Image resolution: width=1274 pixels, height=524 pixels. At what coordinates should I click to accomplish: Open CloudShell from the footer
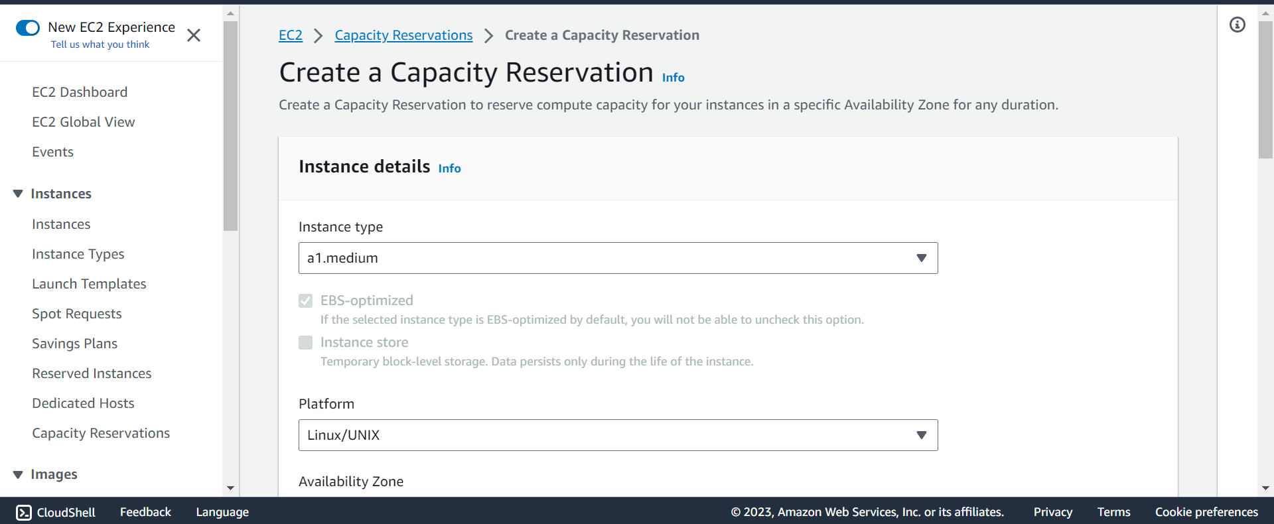point(56,512)
